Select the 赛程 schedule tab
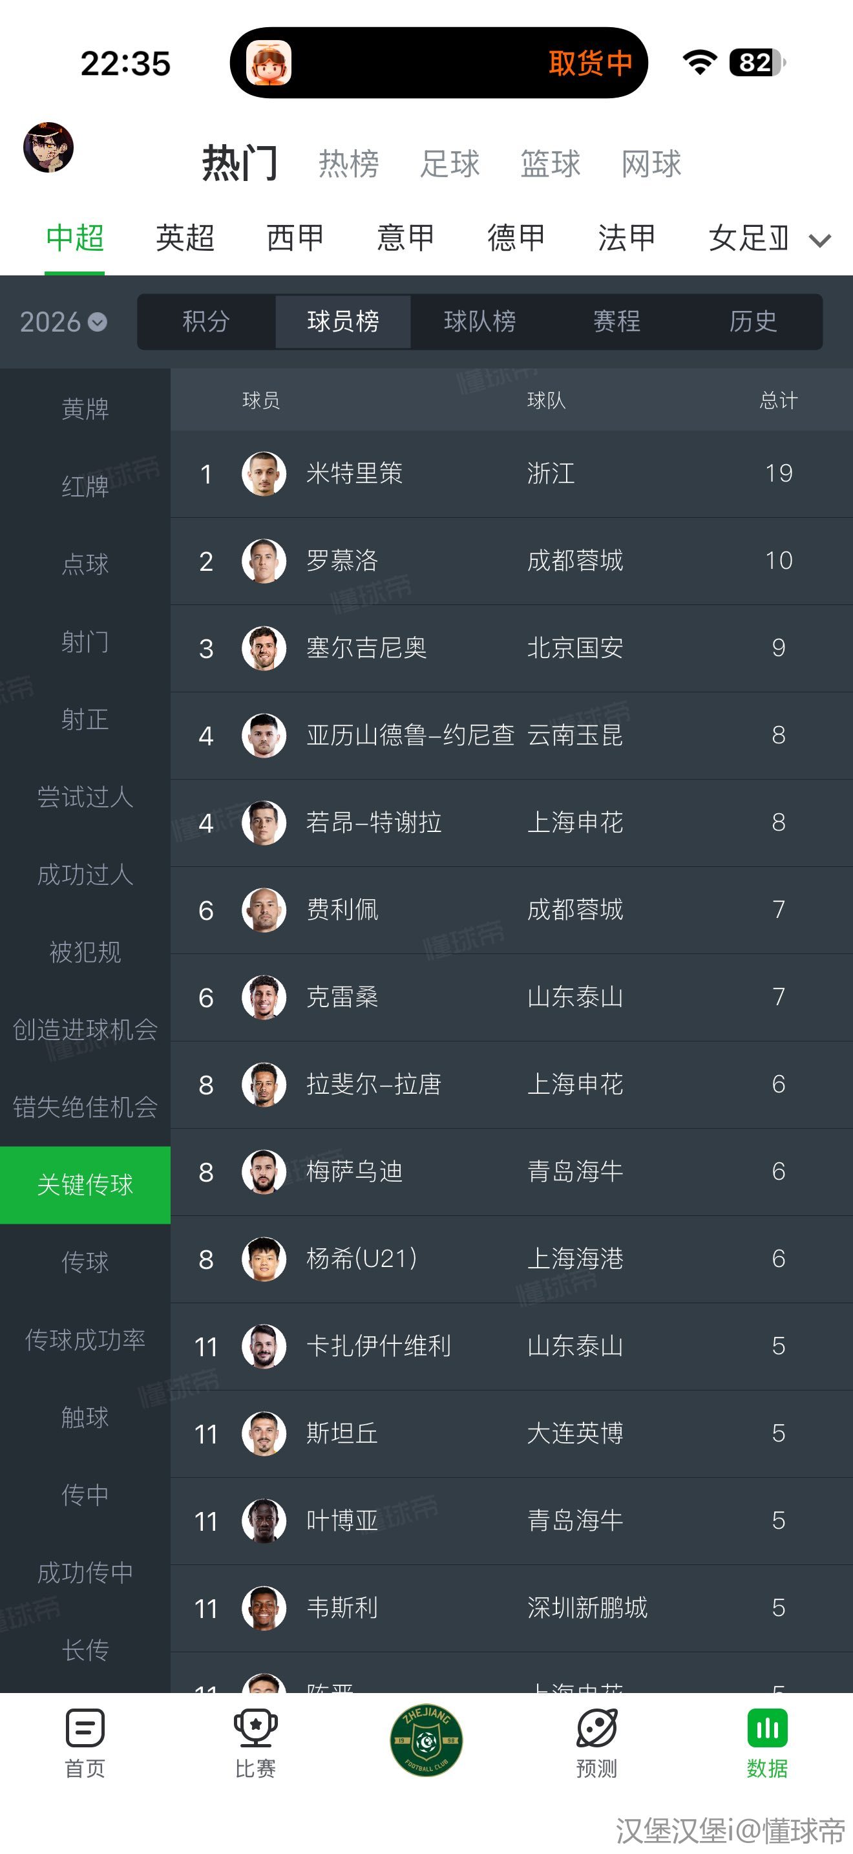Viewport: 853px width, 1854px height. click(616, 322)
